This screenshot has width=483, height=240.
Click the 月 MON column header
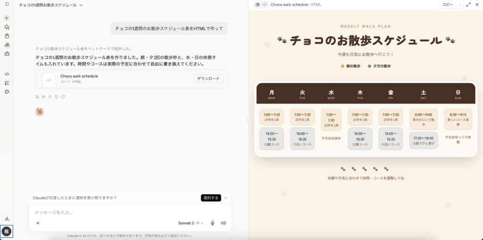point(272,94)
